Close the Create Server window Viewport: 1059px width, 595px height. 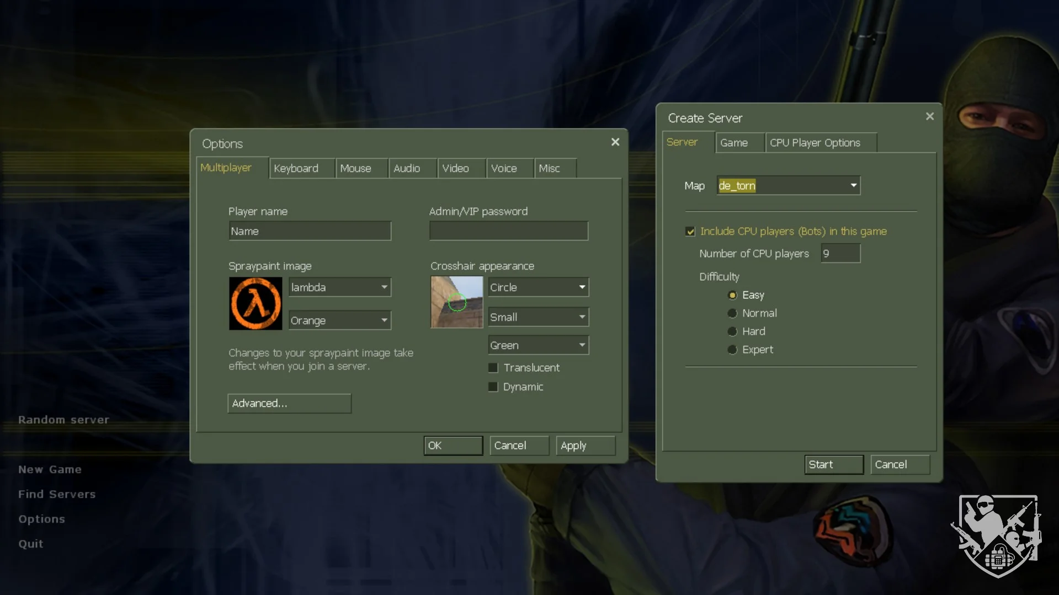[x=929, y=116]
